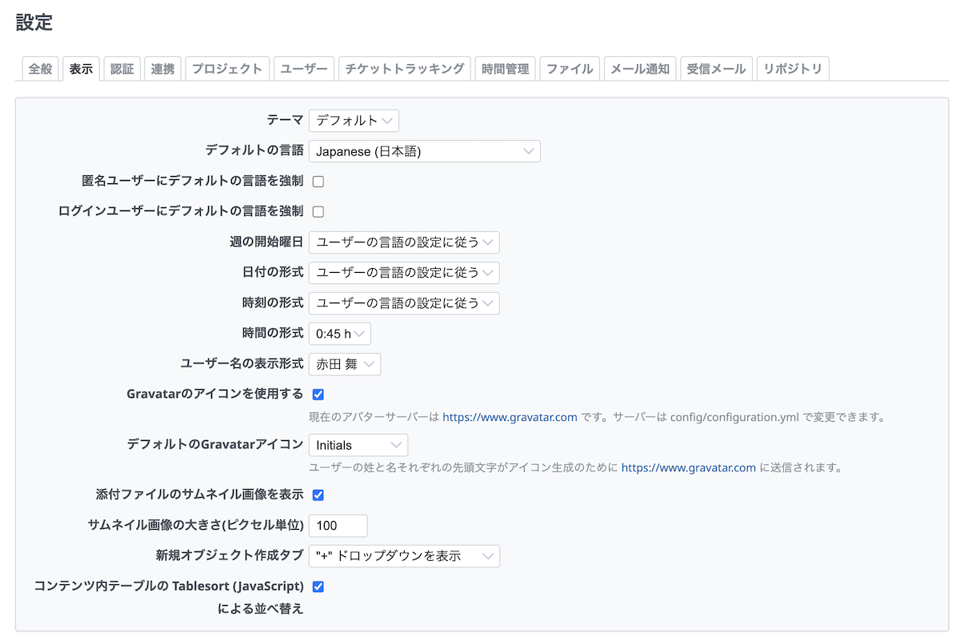The image size is (960, 641).
Task: Open the デフォルトの言語 dropdown
Action: pos(424,151)
